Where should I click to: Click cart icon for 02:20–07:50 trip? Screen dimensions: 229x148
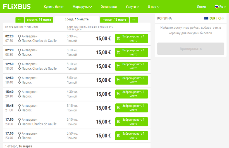pos(118,38)
